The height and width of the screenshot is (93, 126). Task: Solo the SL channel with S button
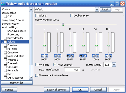click(x=85, y=56)
